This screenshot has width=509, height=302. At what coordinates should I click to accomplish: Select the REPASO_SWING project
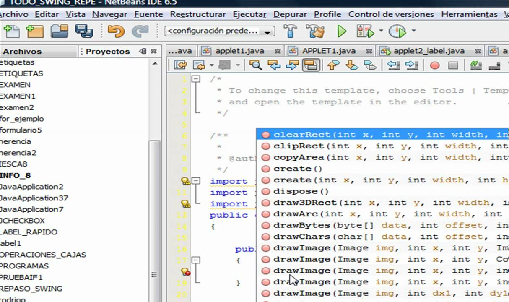click(x=31, y=289)
